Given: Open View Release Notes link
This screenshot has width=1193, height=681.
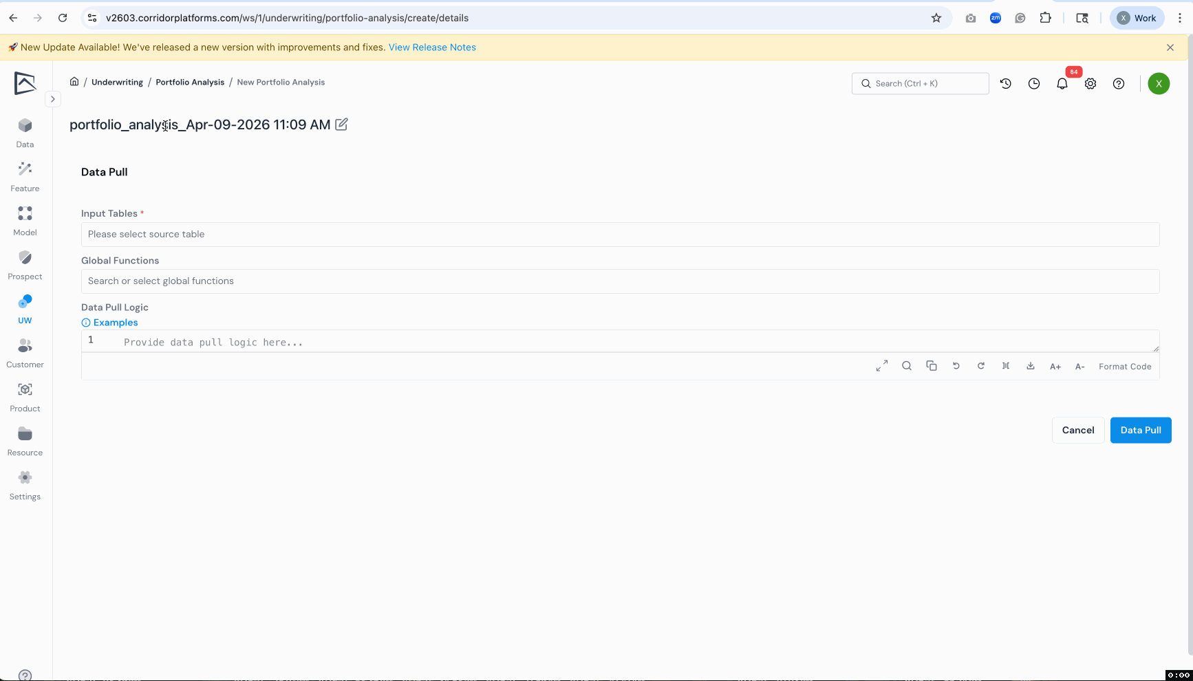Looking at the screenshot, I should 432,47.
